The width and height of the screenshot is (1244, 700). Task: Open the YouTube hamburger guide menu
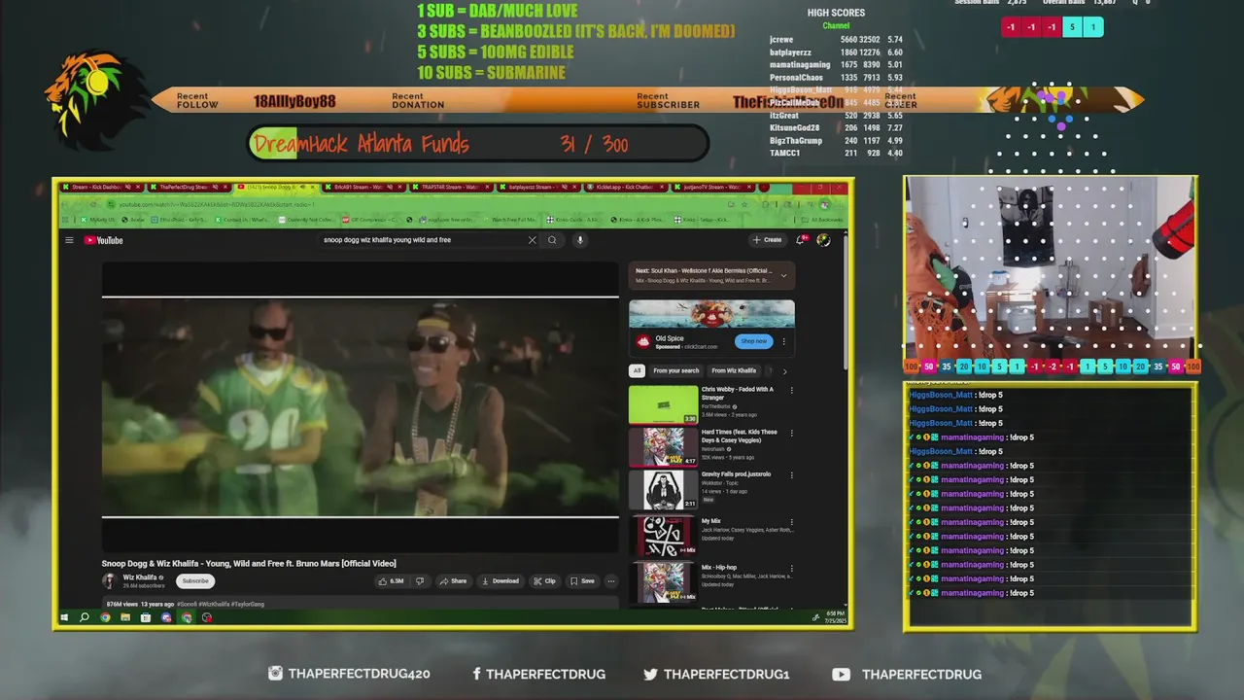69,240
